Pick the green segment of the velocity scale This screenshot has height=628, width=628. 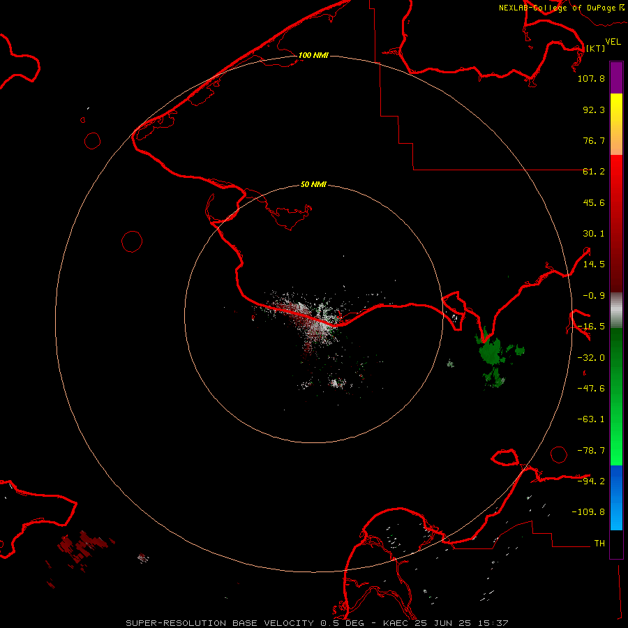616,396
